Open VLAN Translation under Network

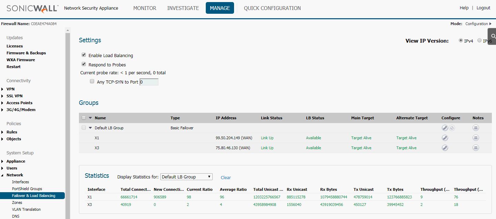coord(26,209)
